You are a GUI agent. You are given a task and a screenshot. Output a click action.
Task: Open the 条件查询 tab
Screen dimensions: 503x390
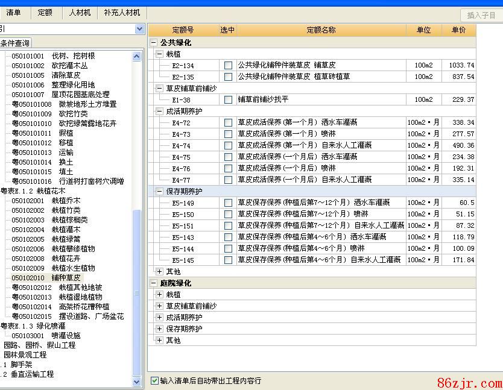(x=15, y=43)
